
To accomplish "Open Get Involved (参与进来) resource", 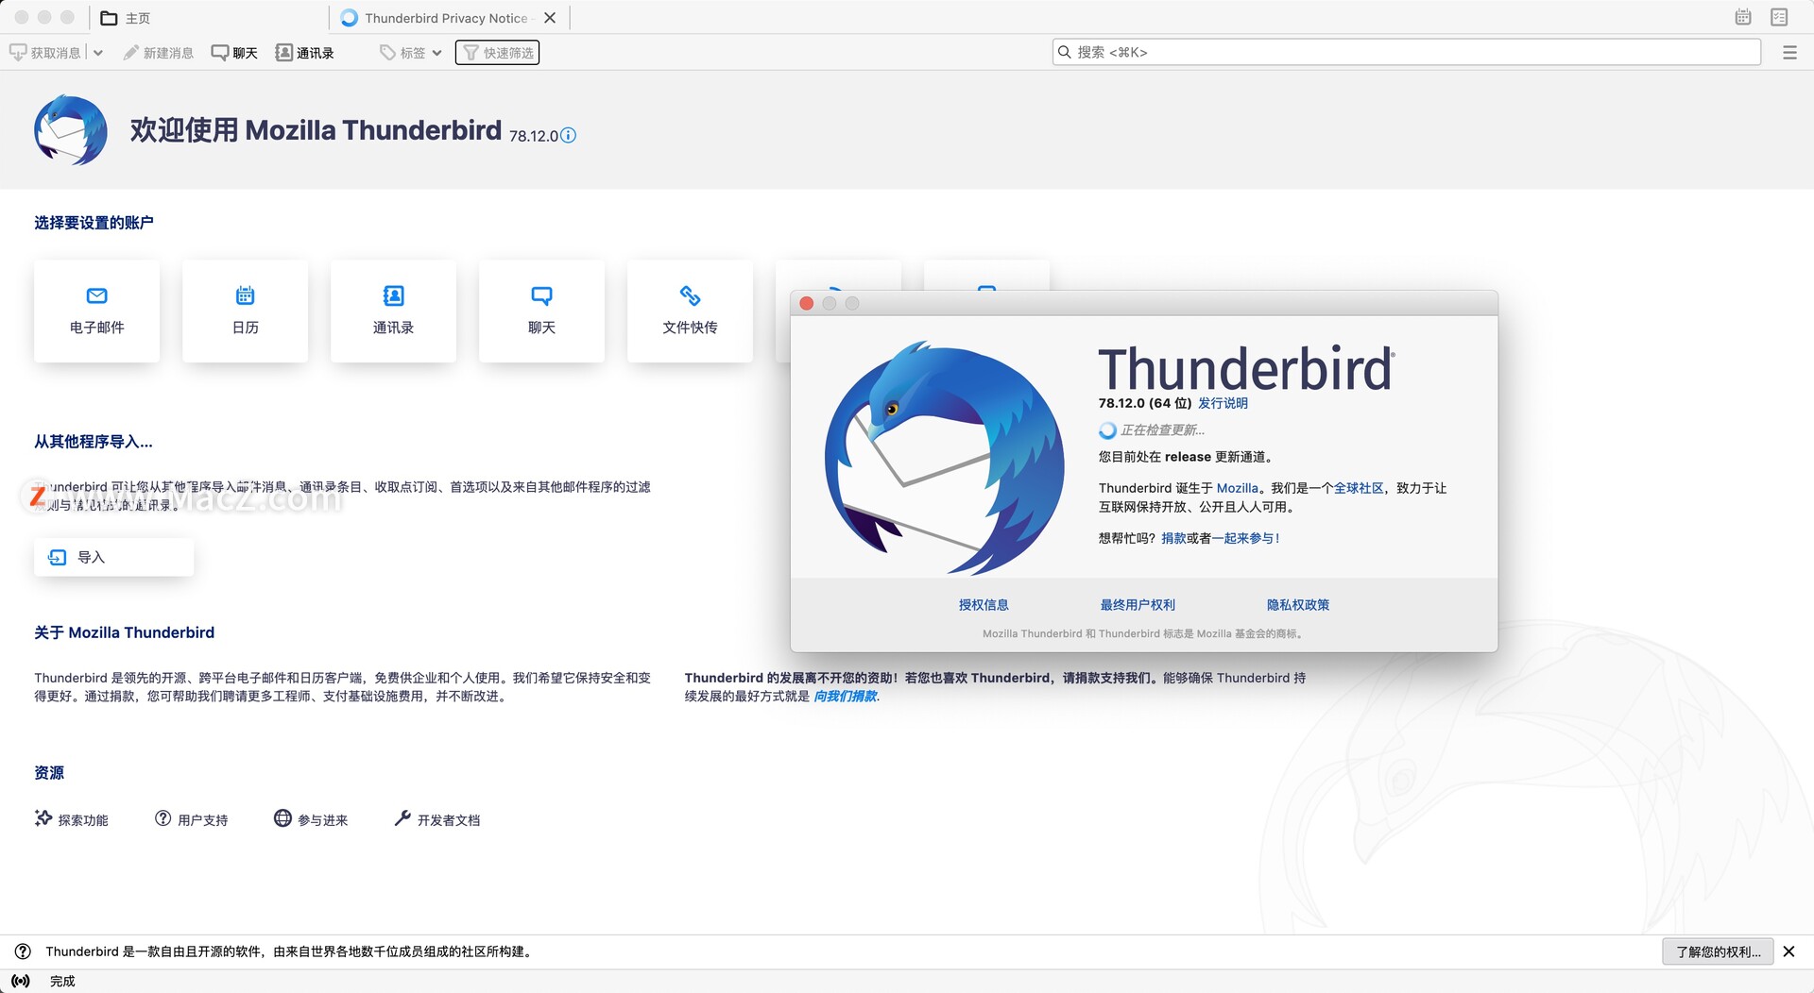I will (x=311, y=819).
